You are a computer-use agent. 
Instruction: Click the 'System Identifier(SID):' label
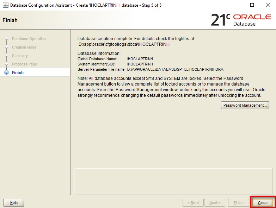point(96,64)
